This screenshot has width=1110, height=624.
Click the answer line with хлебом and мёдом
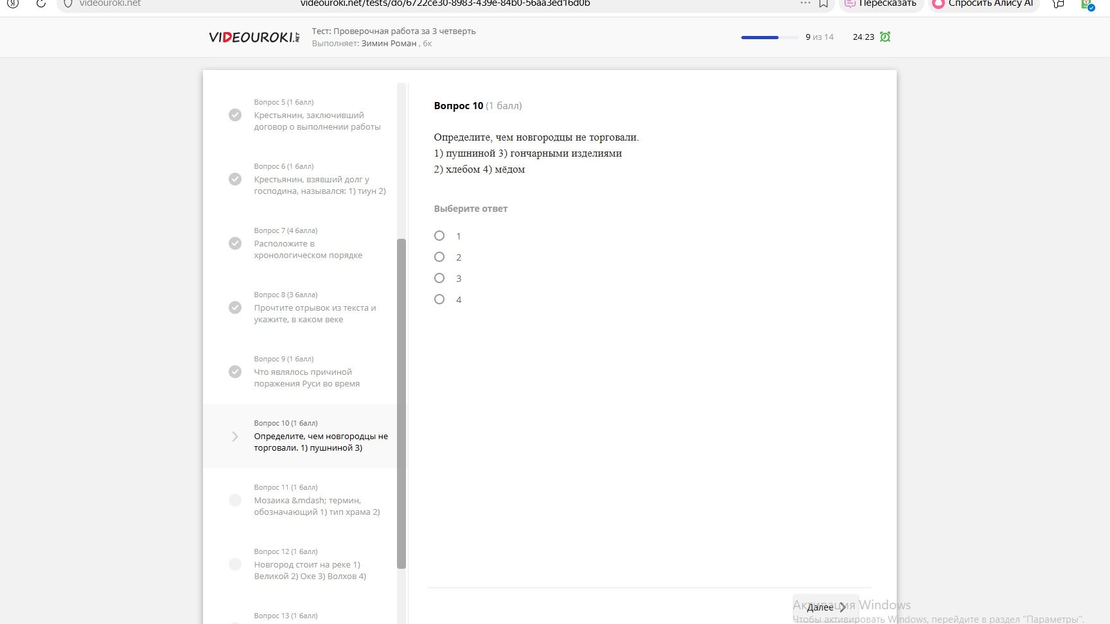(480, 169)
